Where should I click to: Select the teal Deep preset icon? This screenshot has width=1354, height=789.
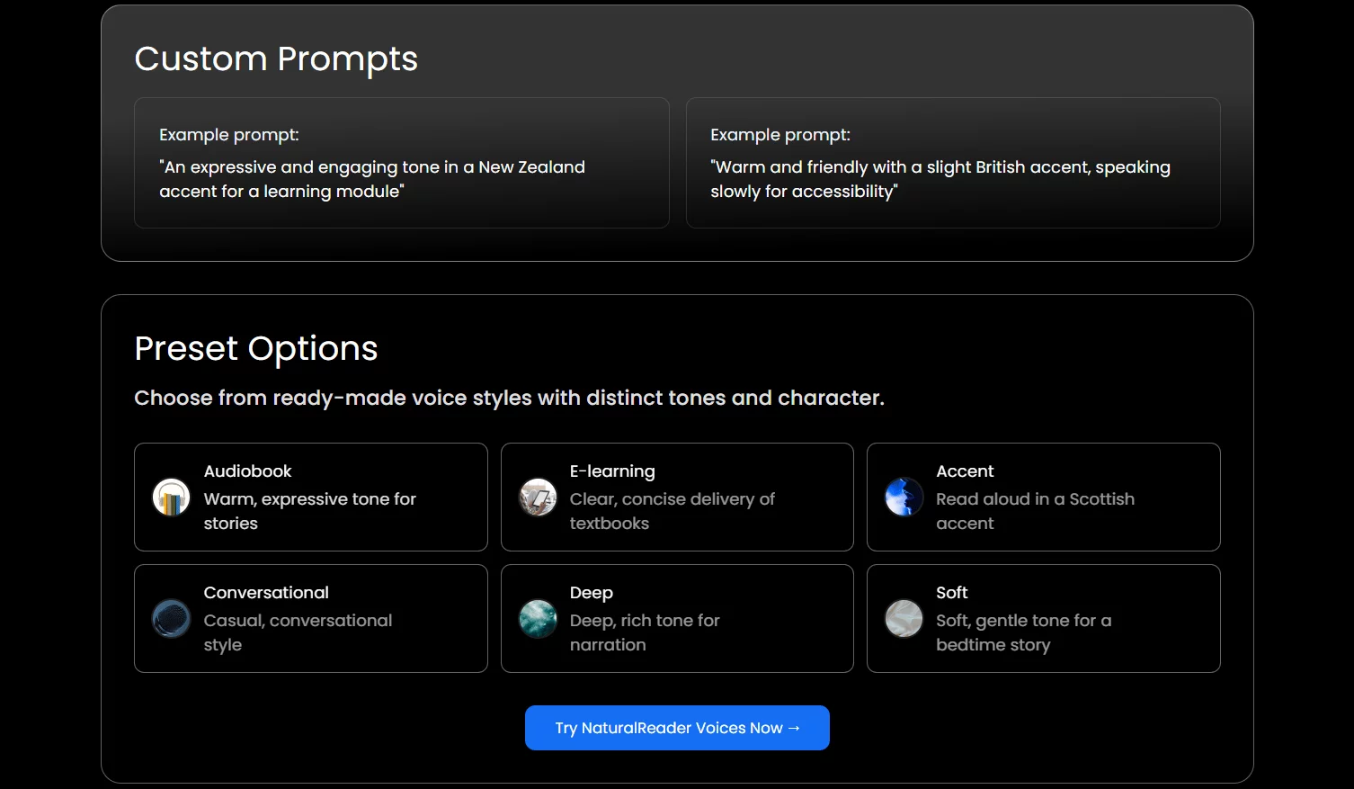tap(538, 619)
